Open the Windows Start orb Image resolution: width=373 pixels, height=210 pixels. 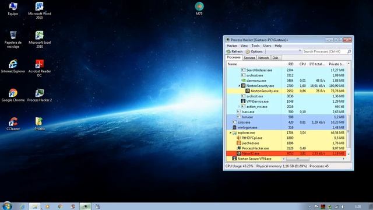coord(7,206)
